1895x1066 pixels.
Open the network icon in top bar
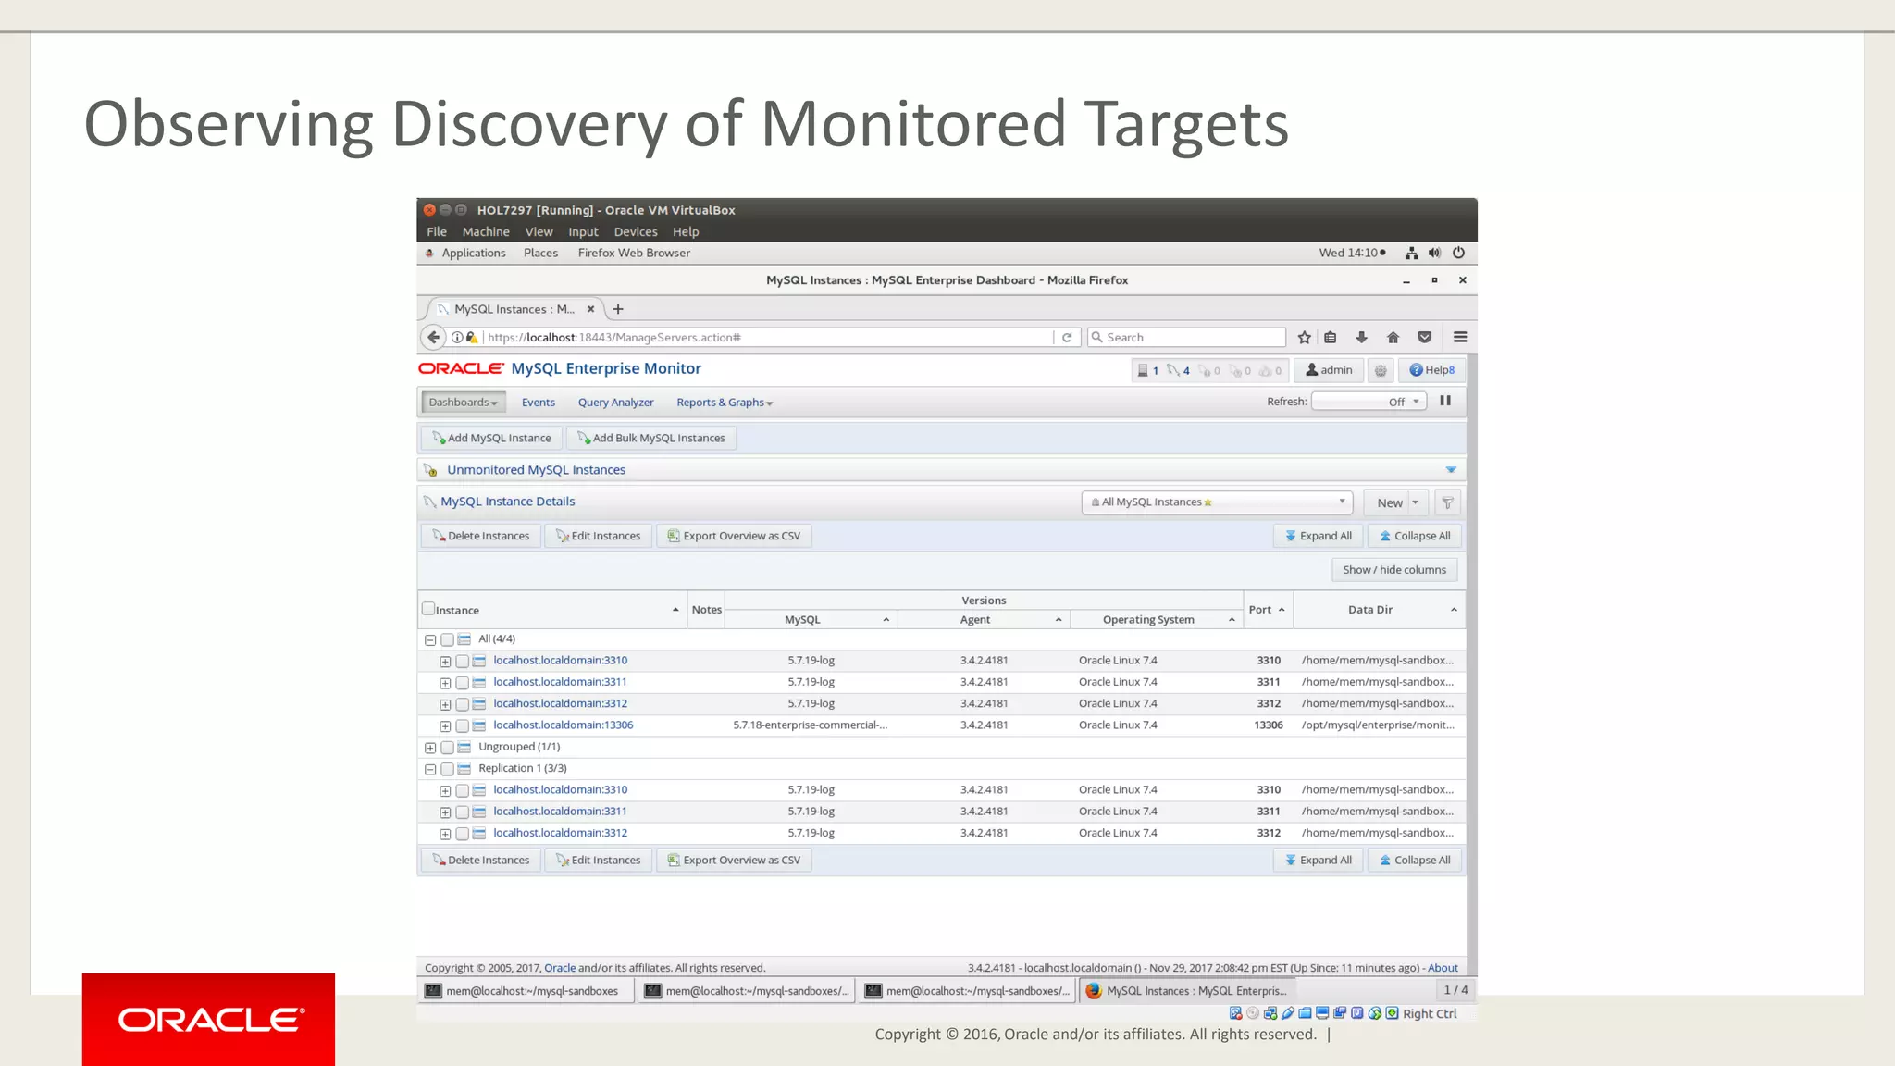click(x=1411, y=253)
